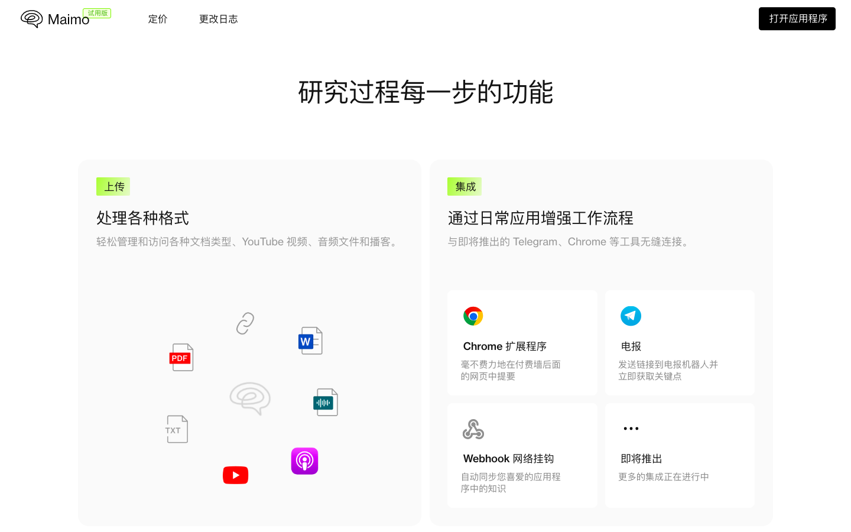Click the 电报 card title
Viewport: 851px width, 532px height.
coord(631,346)
